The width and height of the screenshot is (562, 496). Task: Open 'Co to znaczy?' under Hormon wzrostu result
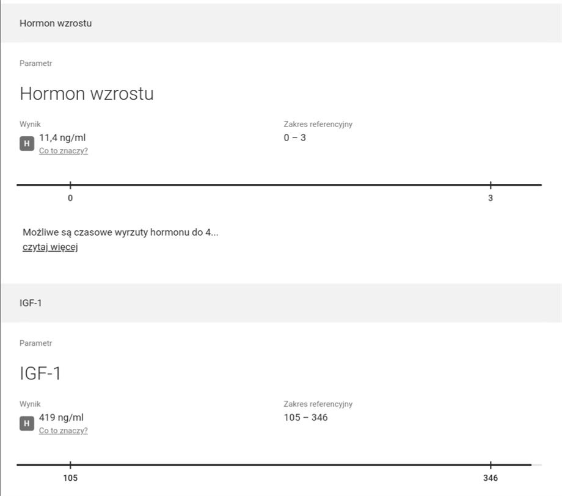pos(64,151)
